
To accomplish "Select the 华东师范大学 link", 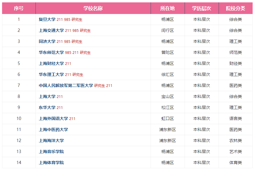I will click(51, 52).
